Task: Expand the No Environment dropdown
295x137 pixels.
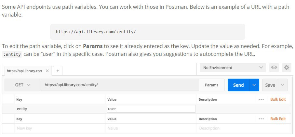Action: tap(233, 68)
